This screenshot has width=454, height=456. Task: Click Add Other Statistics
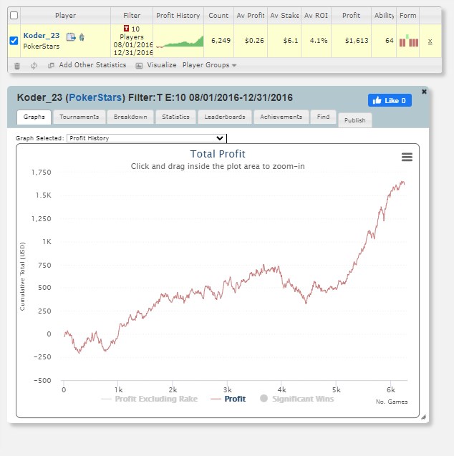click(x=92, y=65)
